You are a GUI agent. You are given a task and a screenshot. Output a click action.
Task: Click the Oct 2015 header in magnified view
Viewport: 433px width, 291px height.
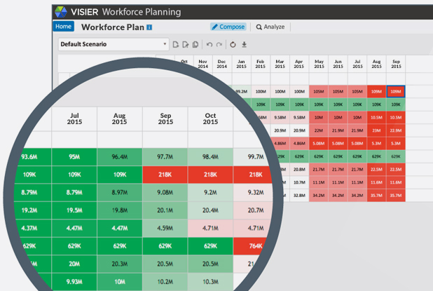(210, 119)
